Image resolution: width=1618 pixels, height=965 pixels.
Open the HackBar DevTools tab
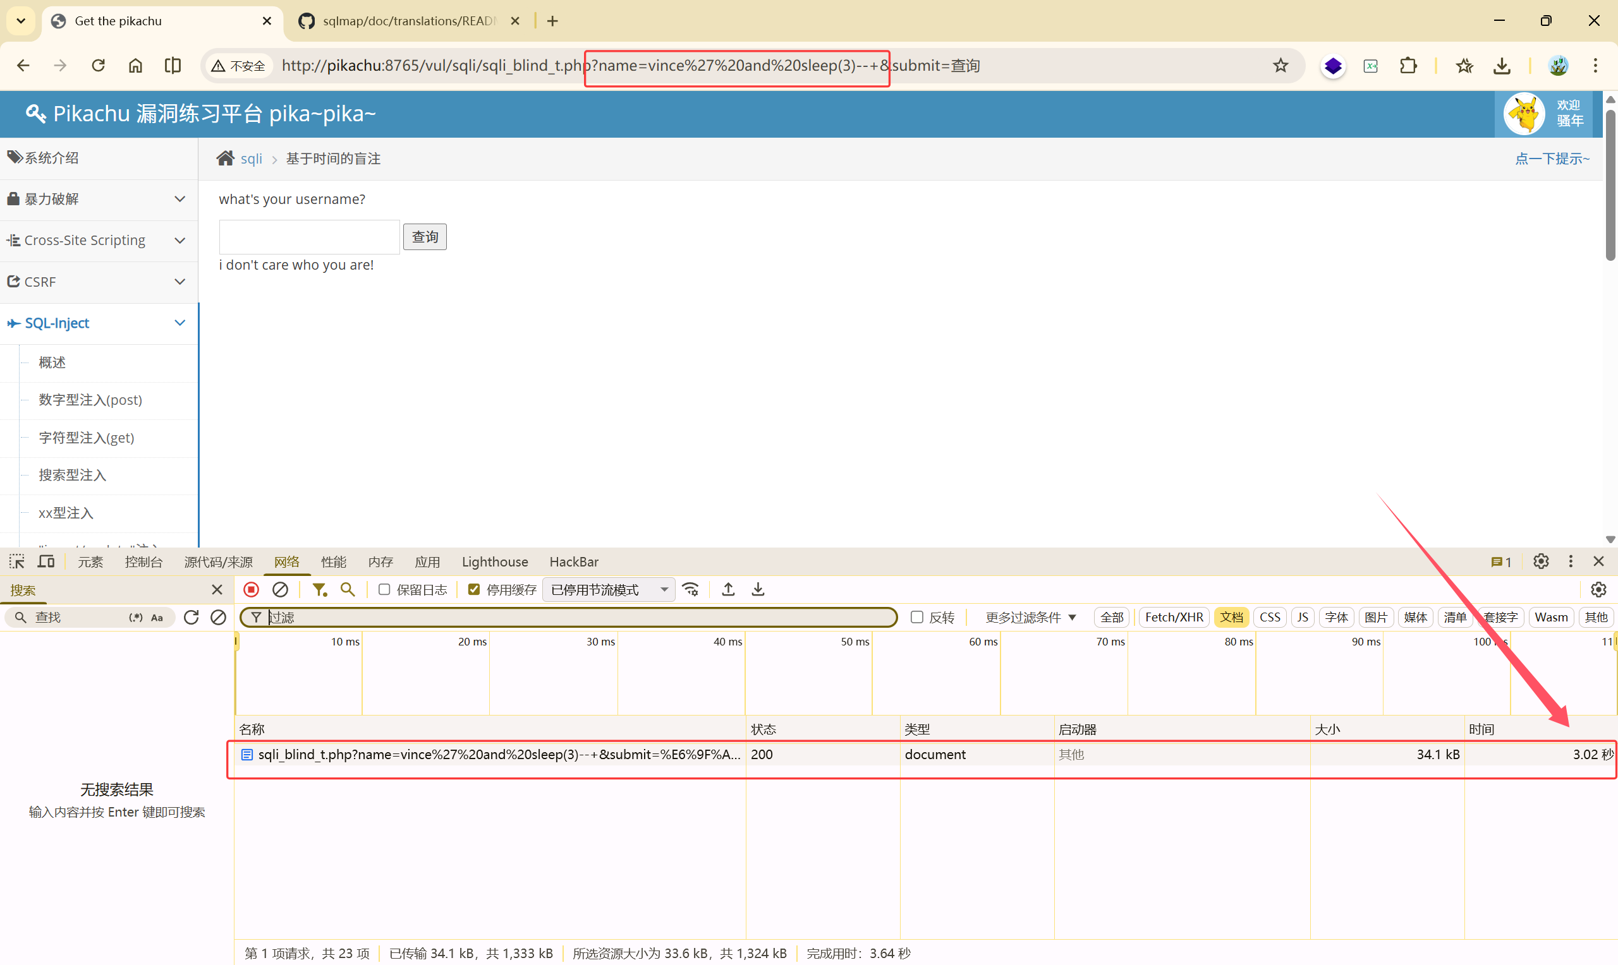(x=573, y=561)
